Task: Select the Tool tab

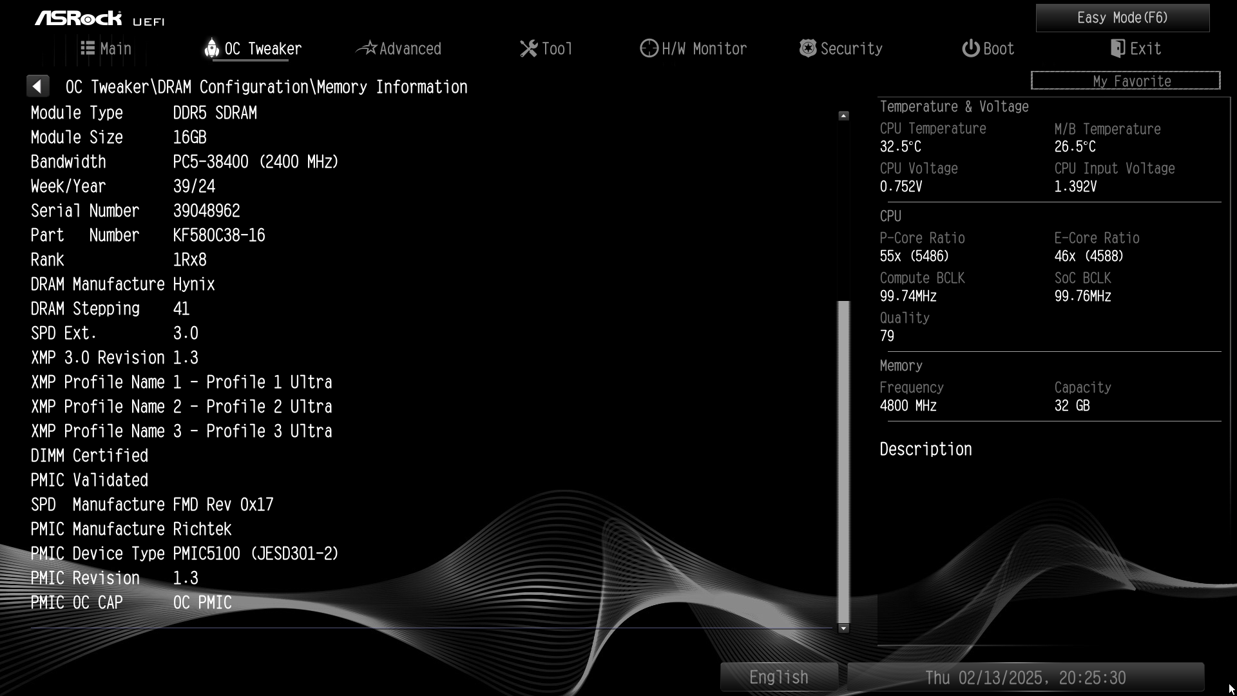Action: 546,48
